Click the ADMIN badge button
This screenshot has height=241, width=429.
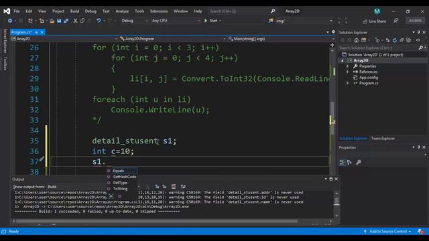pyautogui.click(x=415, y=21)
